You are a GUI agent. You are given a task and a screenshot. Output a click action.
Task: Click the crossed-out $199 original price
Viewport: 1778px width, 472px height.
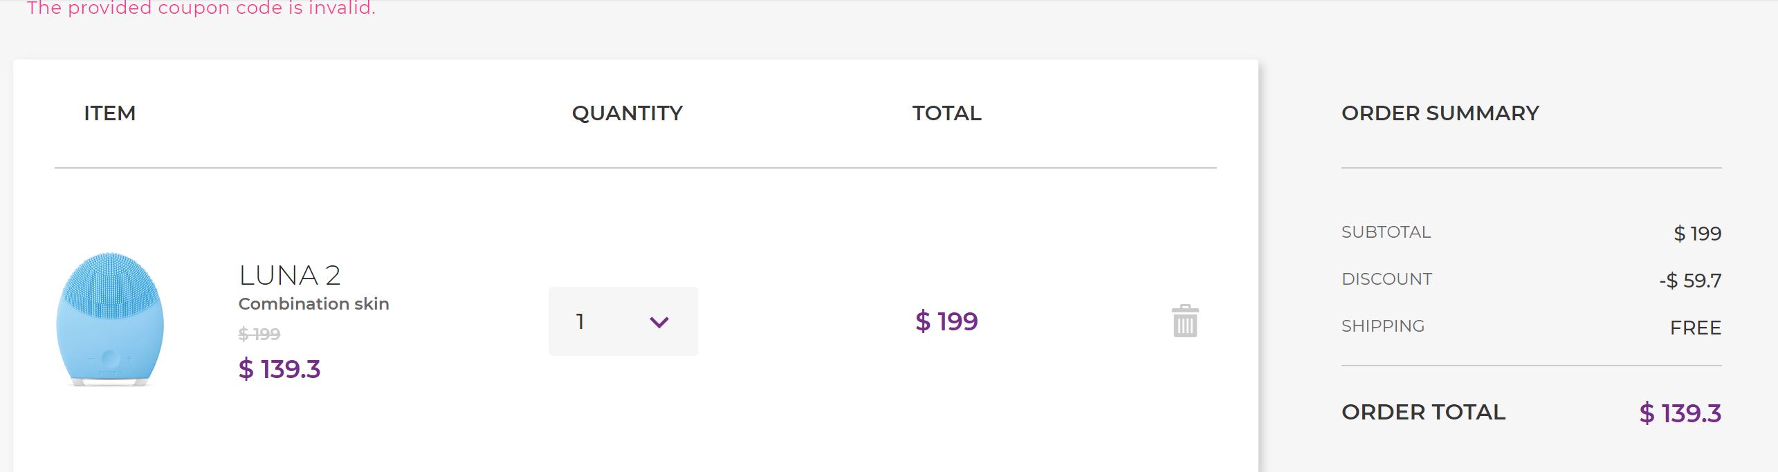(x=259, y=334)
